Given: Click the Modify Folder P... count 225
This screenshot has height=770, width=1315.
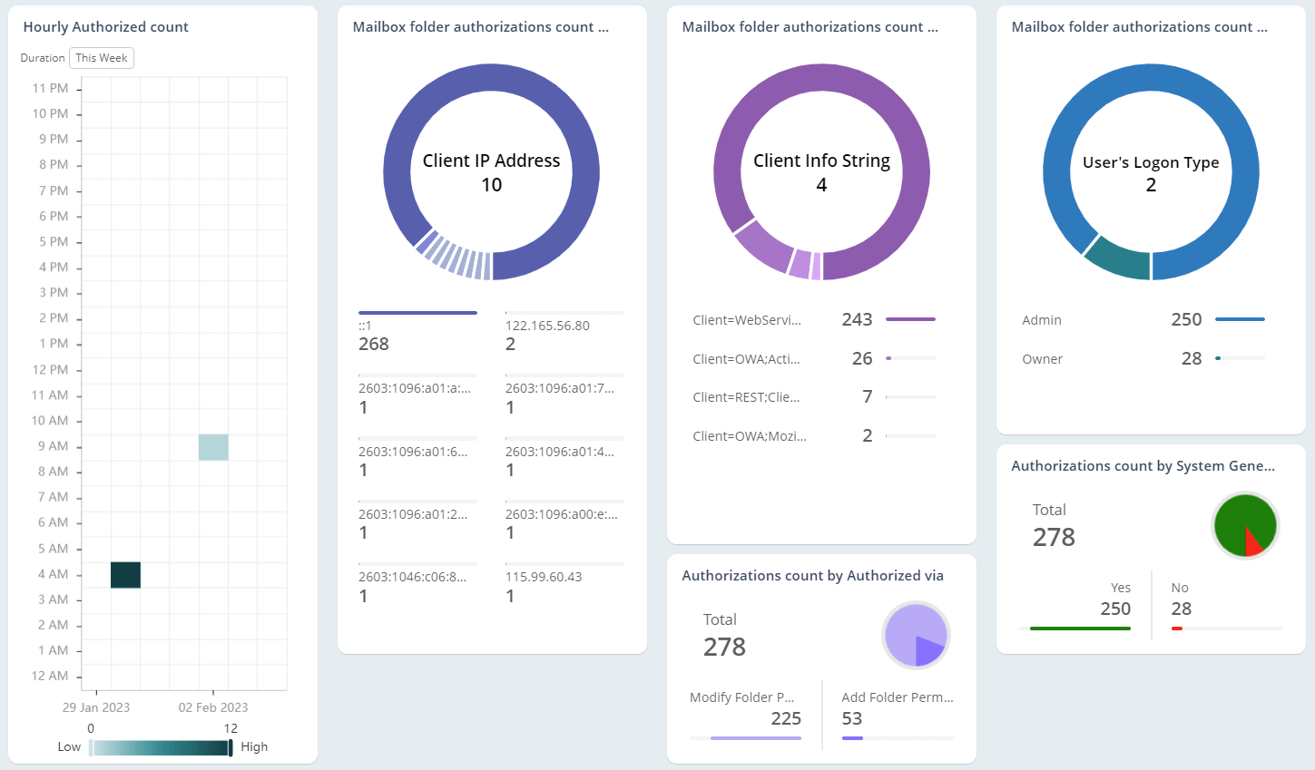Looking at the screenshot, I should (785, 718).
